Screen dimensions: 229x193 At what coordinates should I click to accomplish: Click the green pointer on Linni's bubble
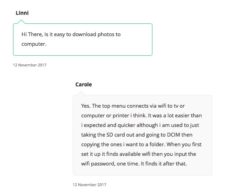pyautogui.click(x=21, y=22)
